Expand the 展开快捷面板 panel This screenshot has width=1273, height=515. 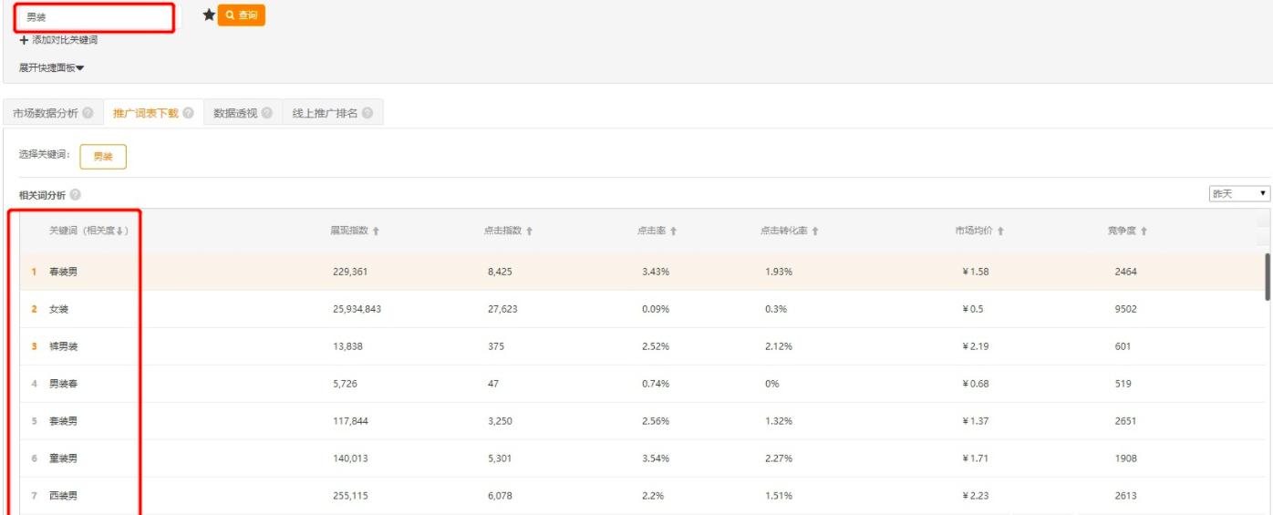52,67
